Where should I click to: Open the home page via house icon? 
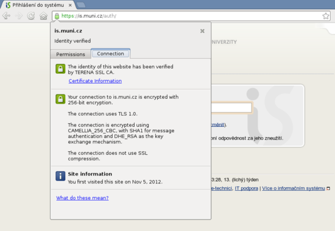(44, 16)
